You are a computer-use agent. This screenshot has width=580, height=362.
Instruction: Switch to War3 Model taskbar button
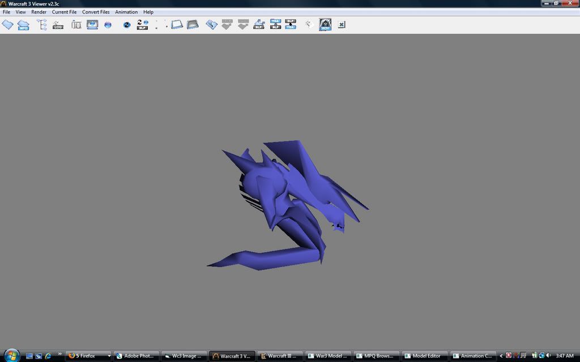click(x=328, y=356)
